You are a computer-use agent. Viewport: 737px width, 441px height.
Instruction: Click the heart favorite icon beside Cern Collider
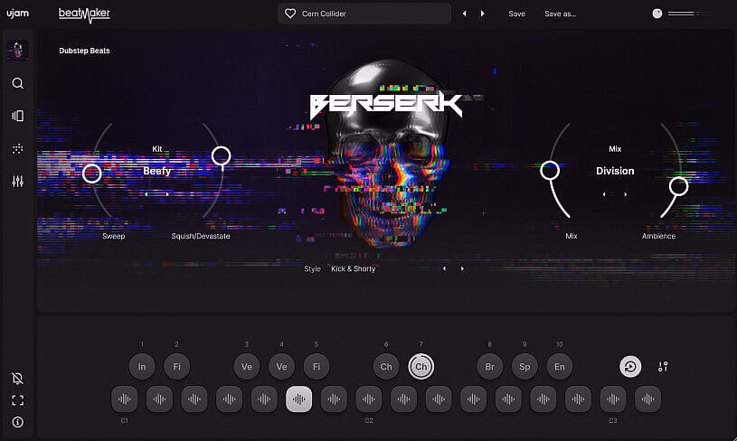(290, 14)
